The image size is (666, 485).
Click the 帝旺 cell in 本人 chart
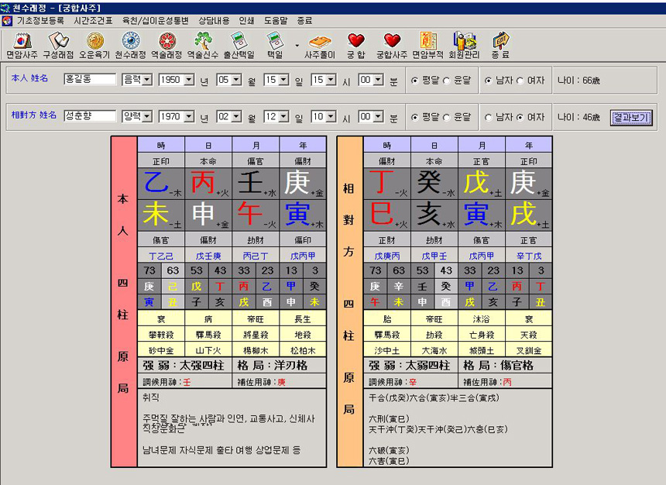click(x=256, y=319)
